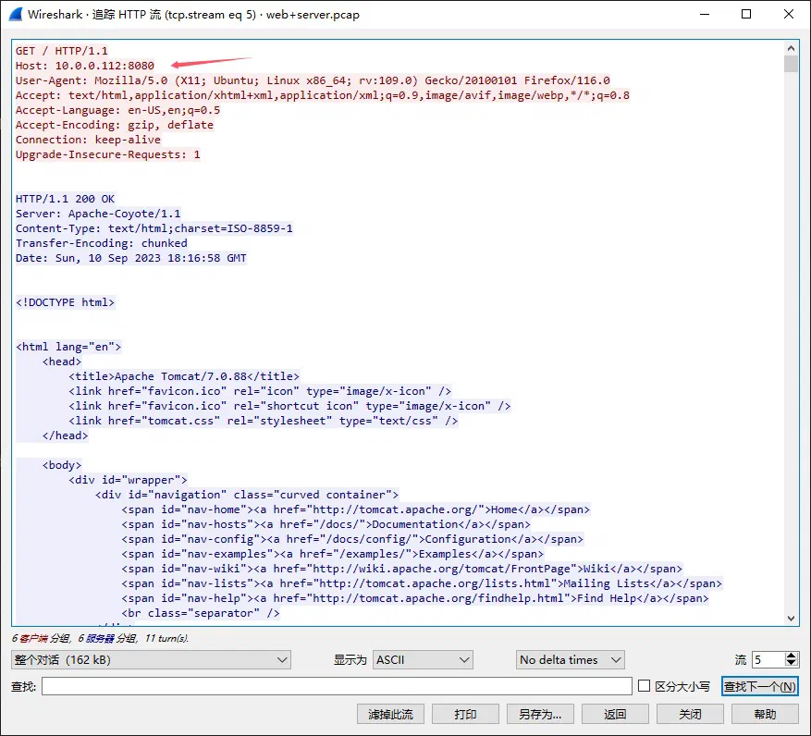Click the User-Agent header line

coord(313,80)
